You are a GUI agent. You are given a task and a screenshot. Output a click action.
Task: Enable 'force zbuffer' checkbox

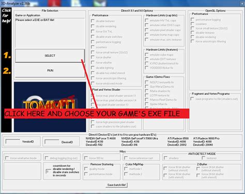click(x=93, y=57)
